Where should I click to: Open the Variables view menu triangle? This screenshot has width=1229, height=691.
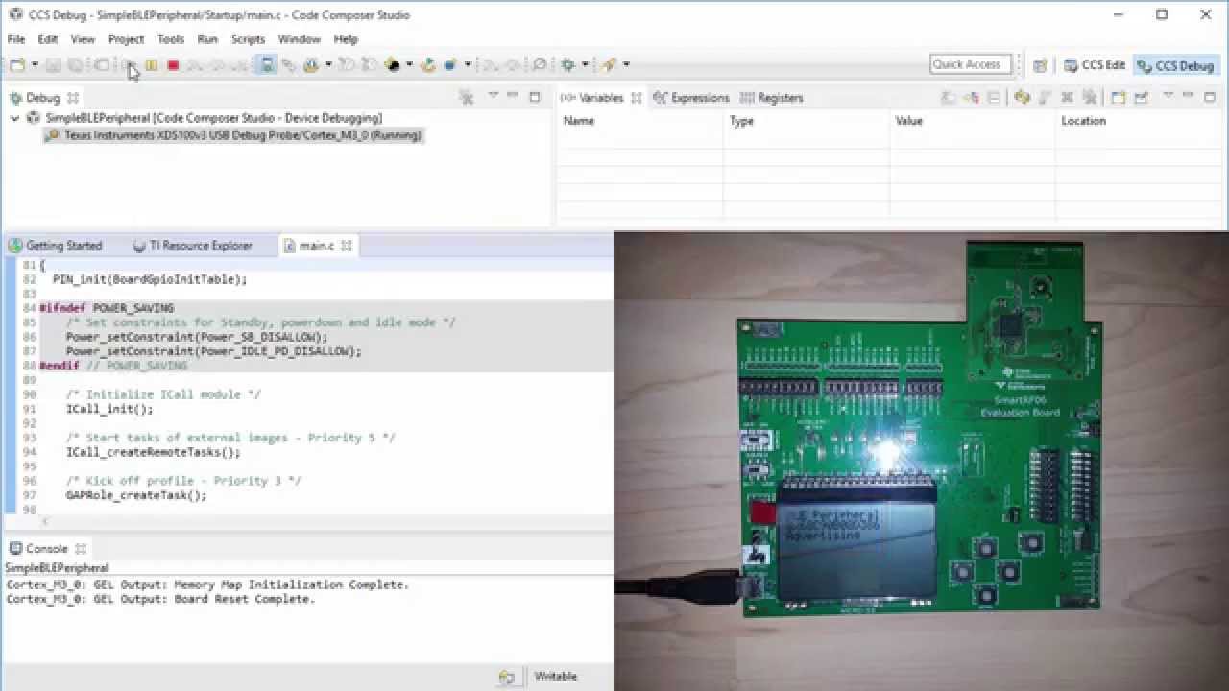1169,96
